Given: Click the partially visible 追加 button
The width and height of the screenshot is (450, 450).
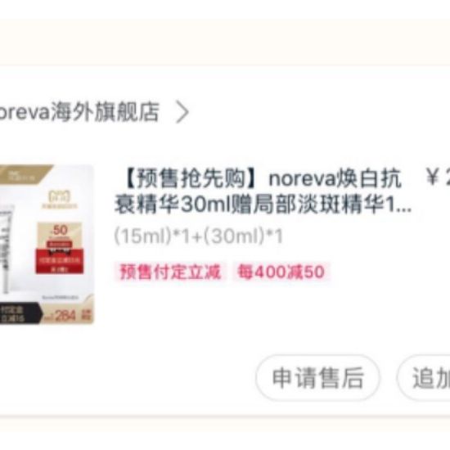Looking at the screenshot, I should [x=424, y=377].
